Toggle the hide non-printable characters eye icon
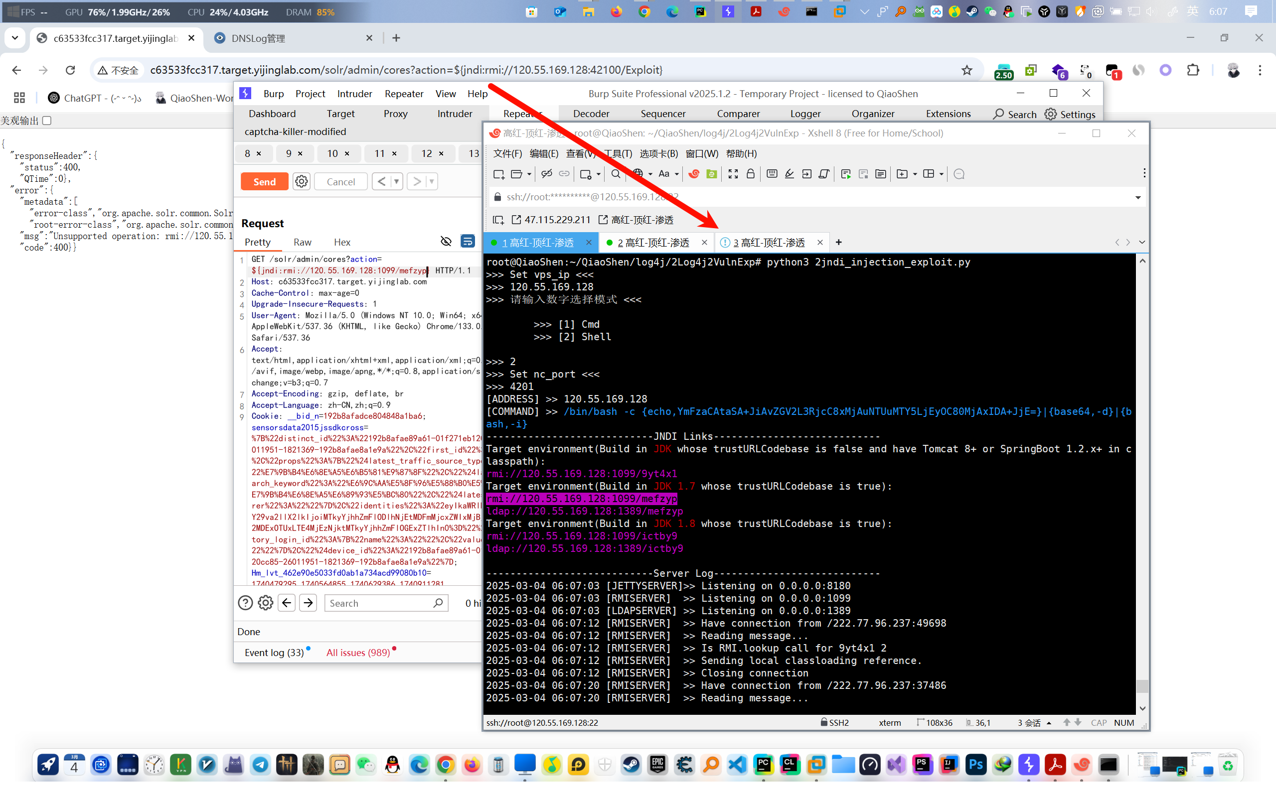1276x797 pixels. (x=446, y=242)
